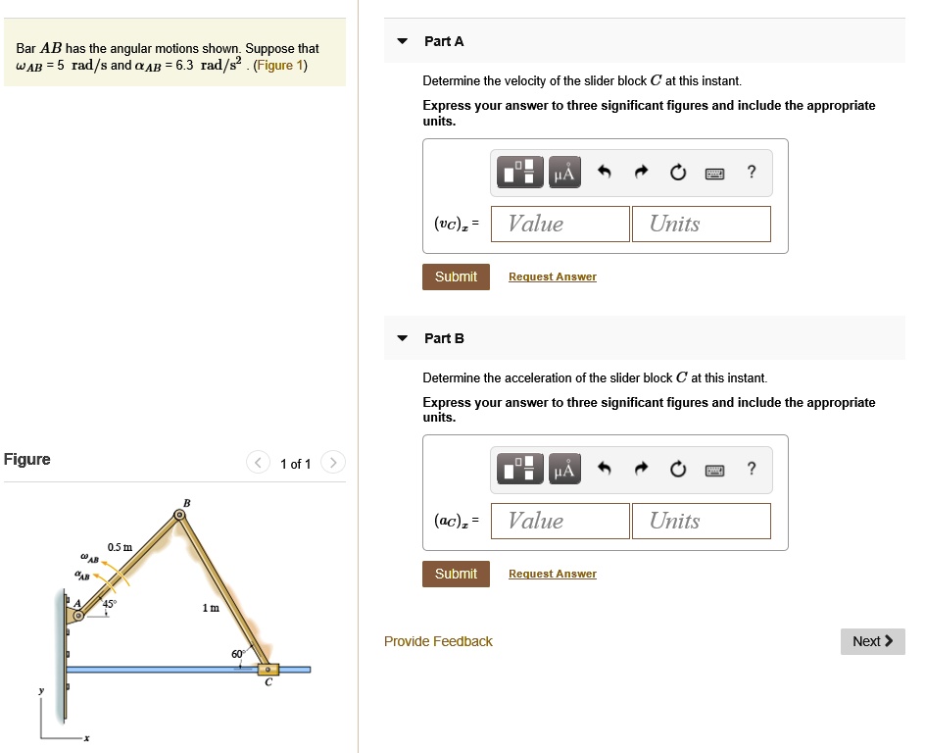Open keyboard shortcuts icon in Part A
Image resolution: width=925 pixels, height=753 pixels.
tap(714, 172)
